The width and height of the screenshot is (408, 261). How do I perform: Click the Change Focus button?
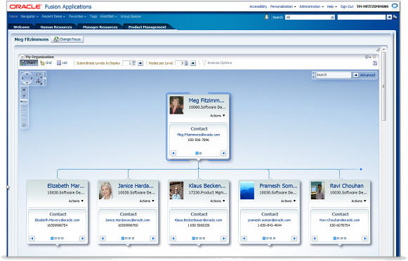coord(67,39)
